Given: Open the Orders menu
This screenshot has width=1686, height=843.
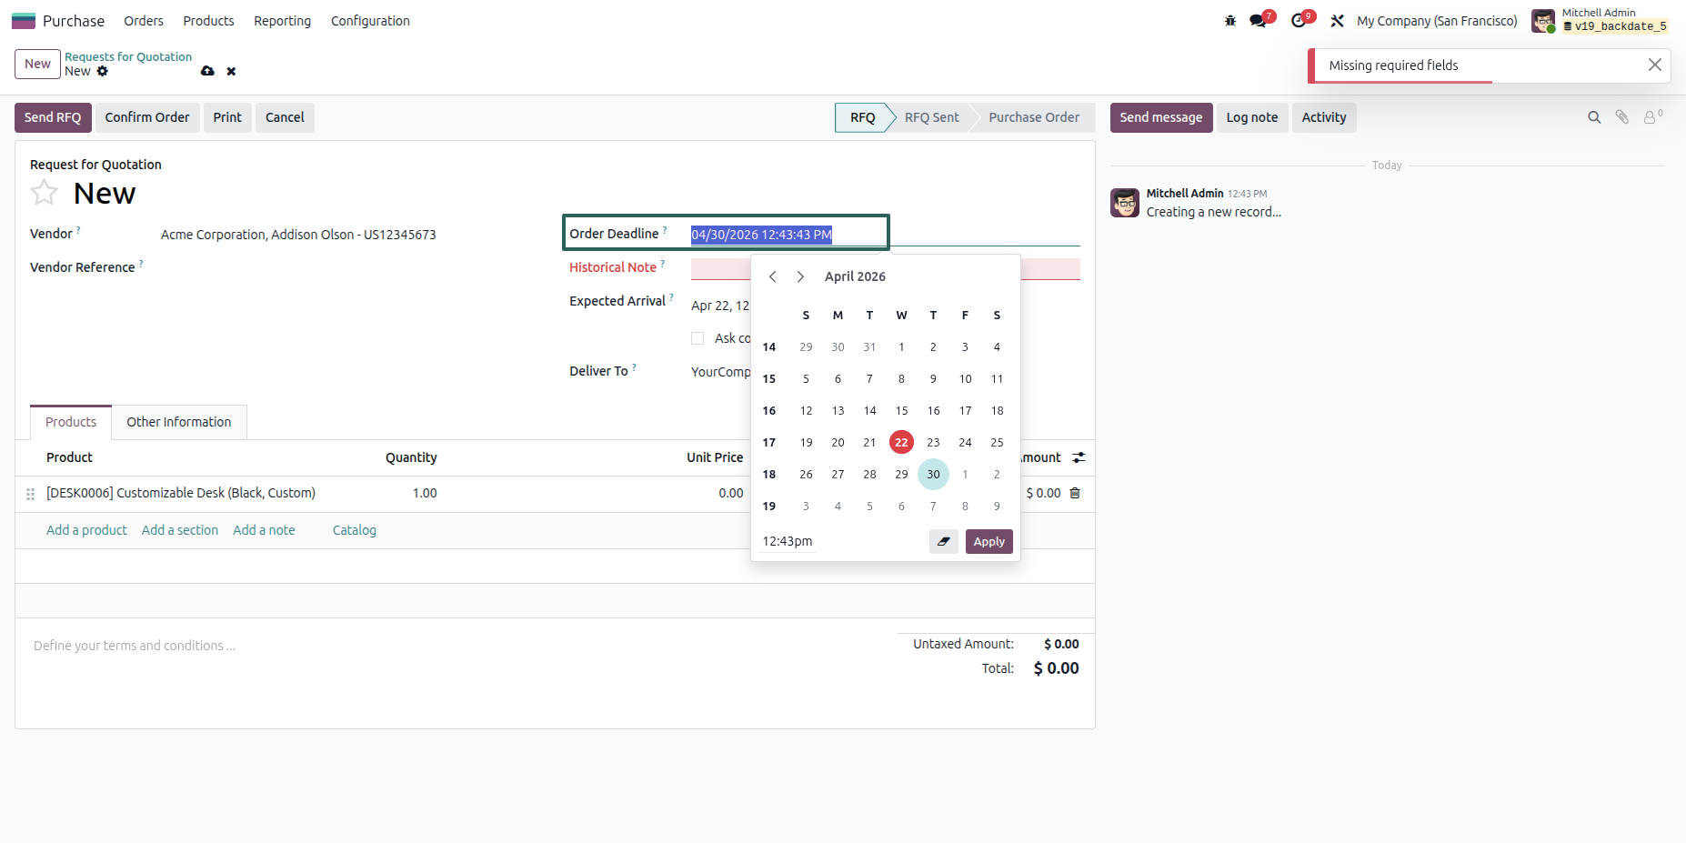Looking at the screenshot, I should tap(144, 21).
